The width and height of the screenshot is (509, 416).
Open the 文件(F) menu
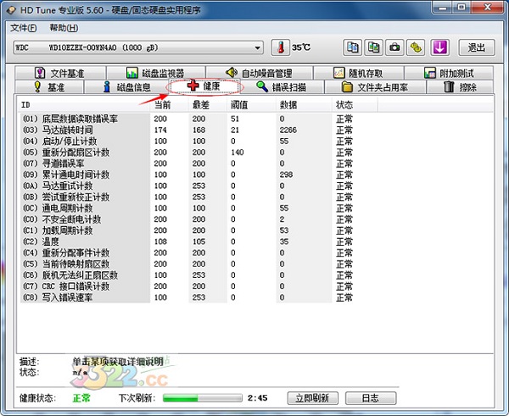25,28
